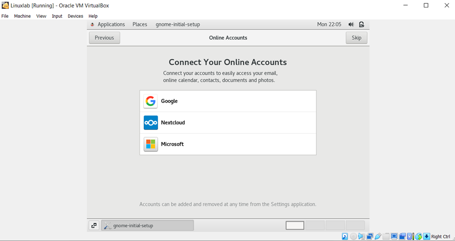Click VirtualBox USB devices indicator
Image resolution: width=455 pixels, height=241 pixels.
click(x=378, y=236)
